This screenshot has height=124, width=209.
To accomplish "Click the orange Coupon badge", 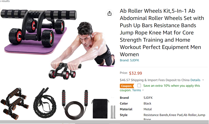I will point(127,86).
